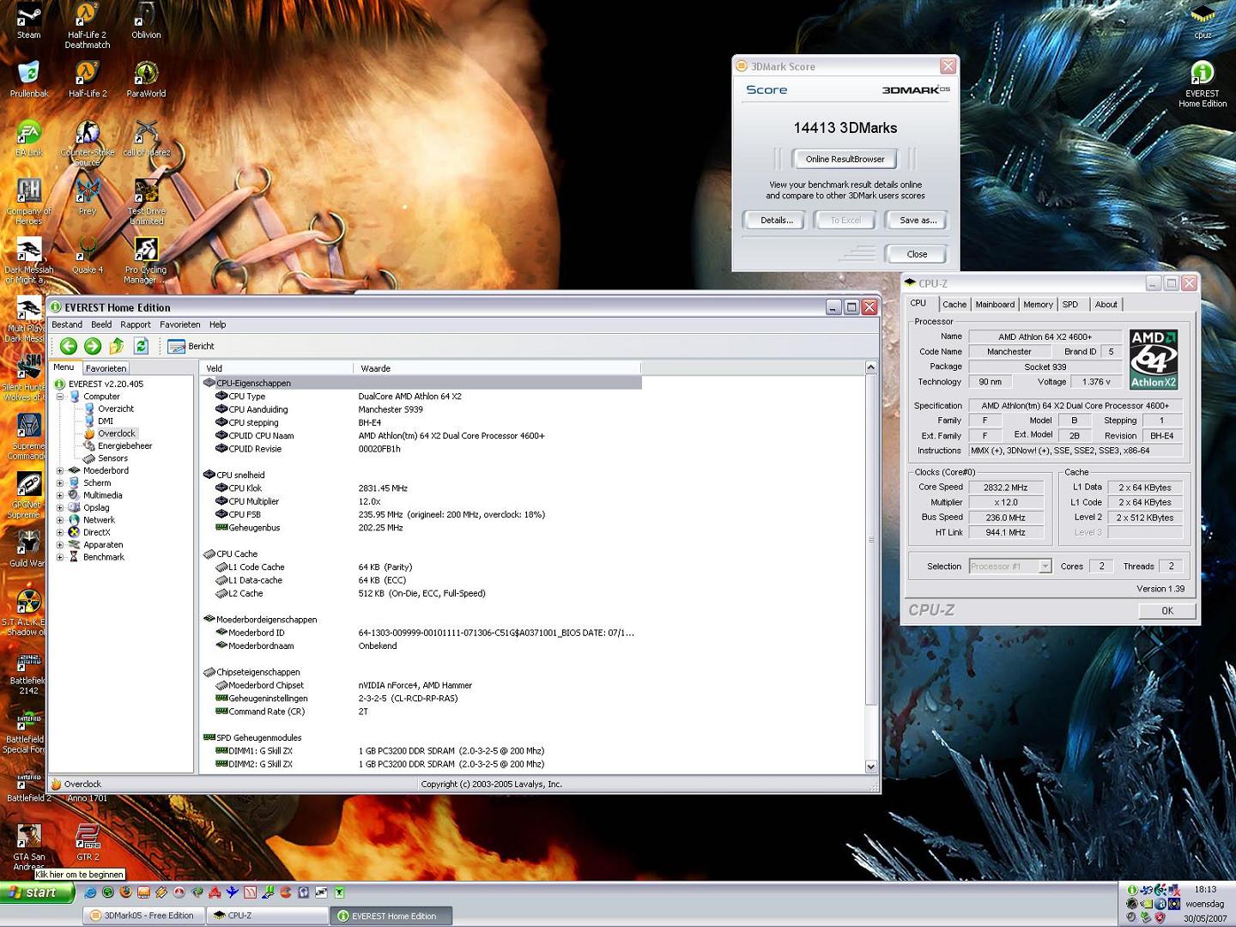1236x927 pixels.
Task: Open Prullenbak recycle bin
Action: tap(29, 80)
